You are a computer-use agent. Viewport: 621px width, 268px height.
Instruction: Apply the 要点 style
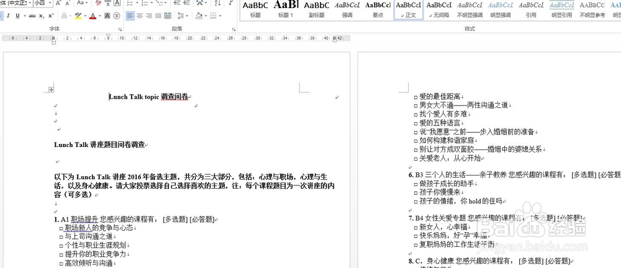378,10
